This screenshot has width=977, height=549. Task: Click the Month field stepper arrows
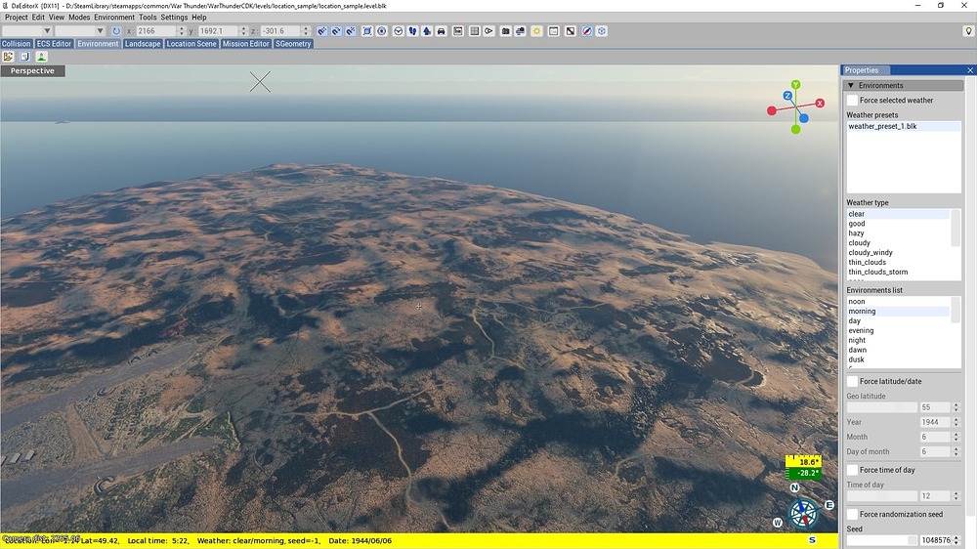(956, 437)
